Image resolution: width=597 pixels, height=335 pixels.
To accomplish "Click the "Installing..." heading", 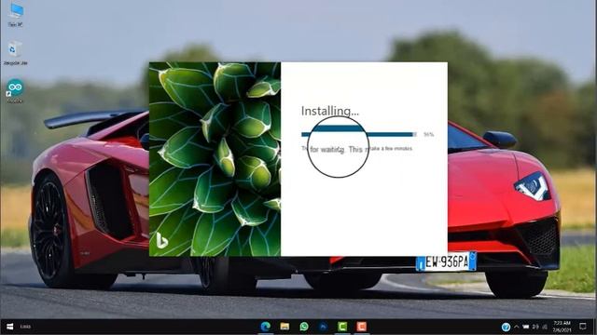I will point(330,111).
